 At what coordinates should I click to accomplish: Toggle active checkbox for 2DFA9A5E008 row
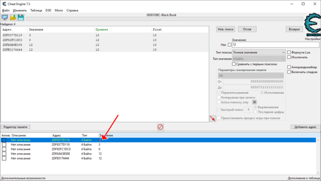click(x=4, y=154)
